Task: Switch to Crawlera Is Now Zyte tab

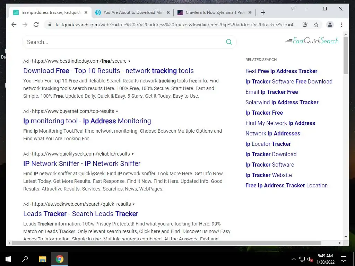Action: (x=215, y=12)
